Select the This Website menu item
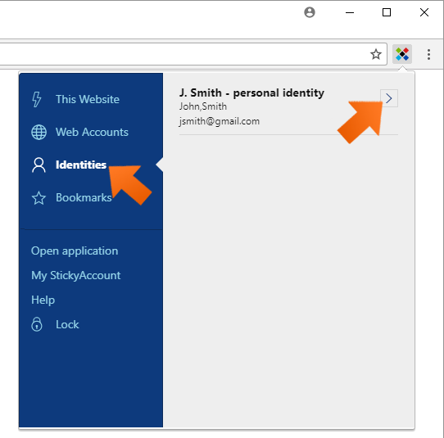444x438 pixels. [88, 99]
